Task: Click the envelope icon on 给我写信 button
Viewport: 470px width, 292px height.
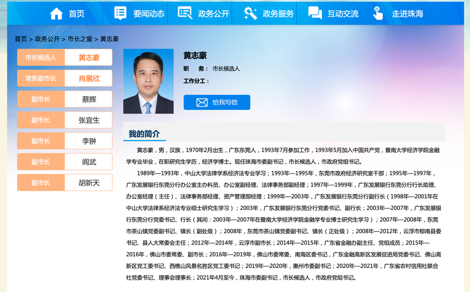Action: point(202,102)
